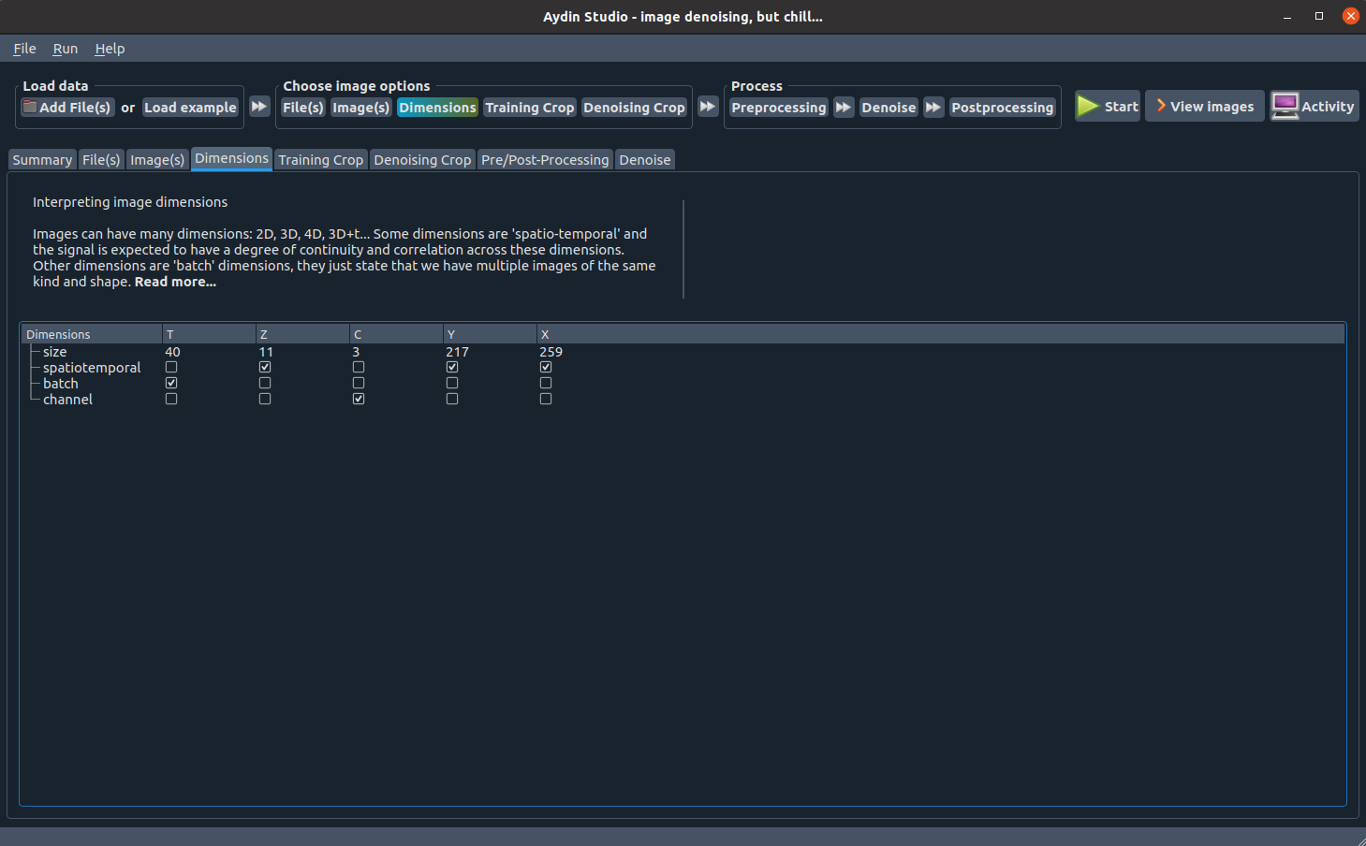Click Denoise in Process group
This screenshot has height=846, width=1366.
(889, 108)
